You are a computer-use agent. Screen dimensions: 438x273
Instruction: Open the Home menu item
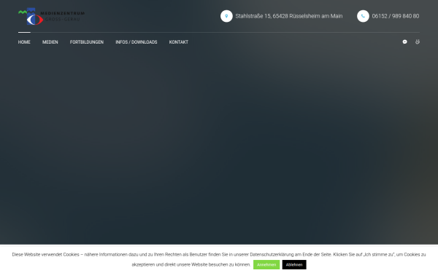click(x=24, y=42)
